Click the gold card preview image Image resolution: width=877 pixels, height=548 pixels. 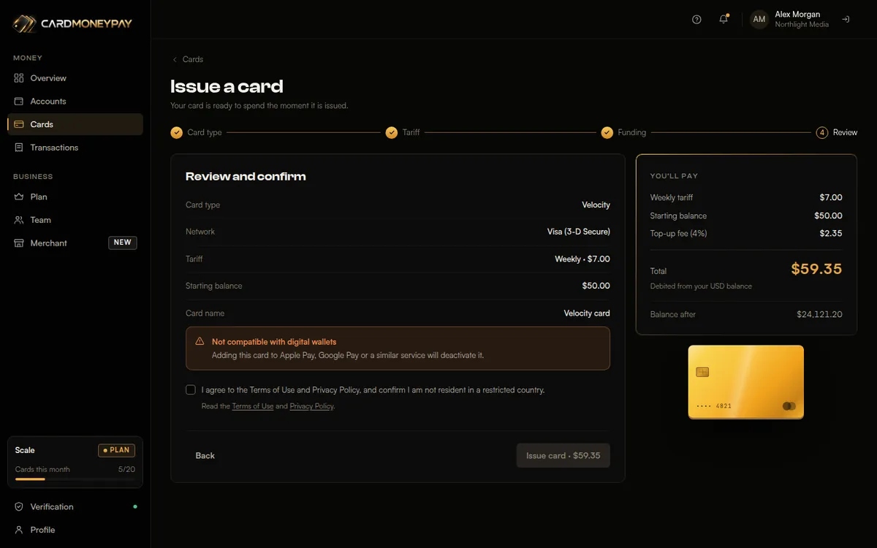tap(746, 382)
